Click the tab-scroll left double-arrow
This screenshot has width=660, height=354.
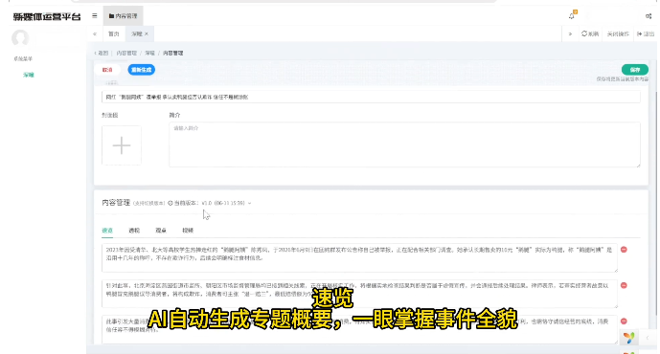(x=95, y=34)
